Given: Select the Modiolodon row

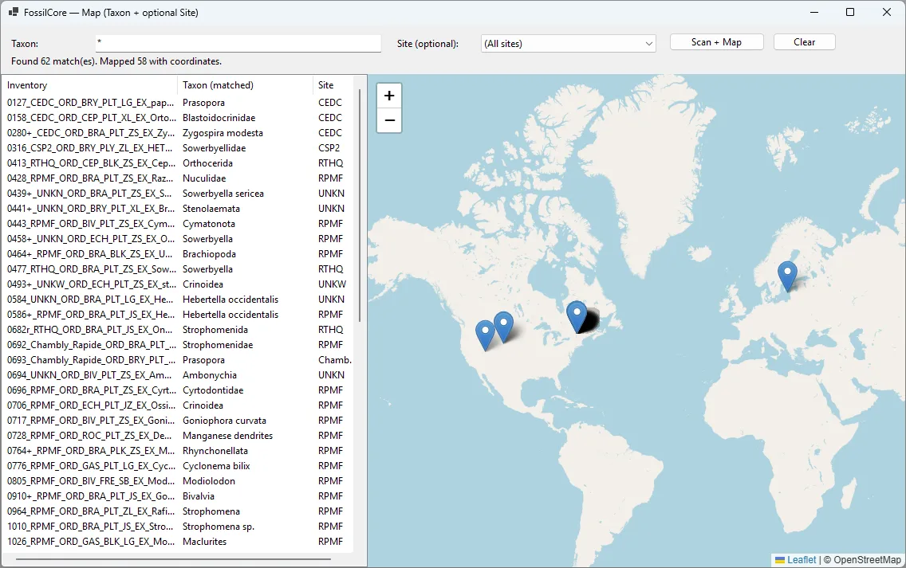Looking at the screenshot, I should [178, 481].
